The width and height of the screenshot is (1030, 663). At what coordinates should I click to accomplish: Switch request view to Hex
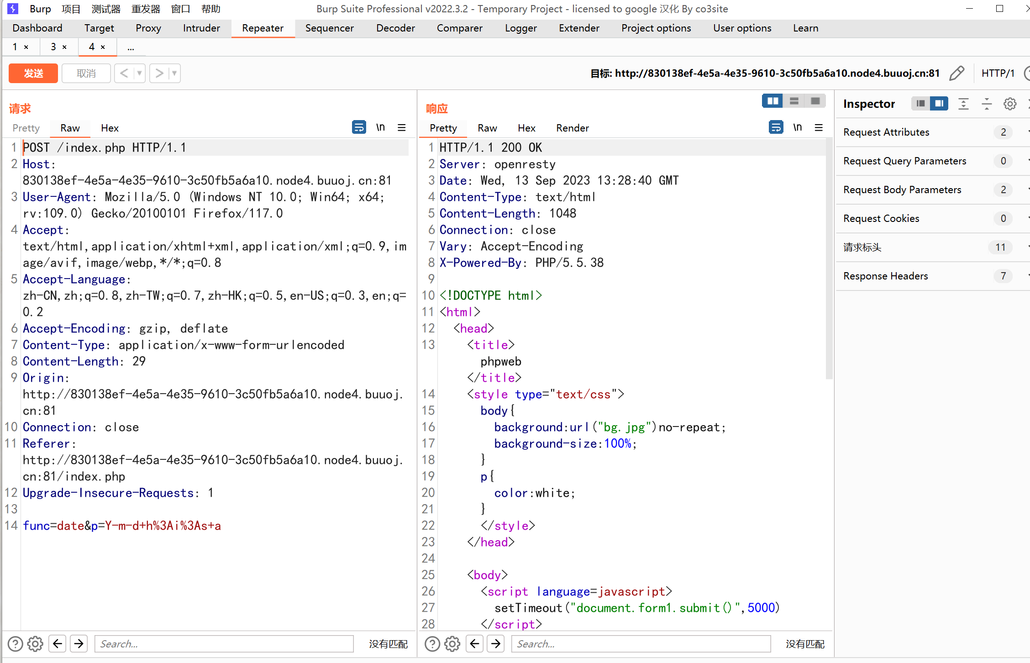[x=110, y=128]
